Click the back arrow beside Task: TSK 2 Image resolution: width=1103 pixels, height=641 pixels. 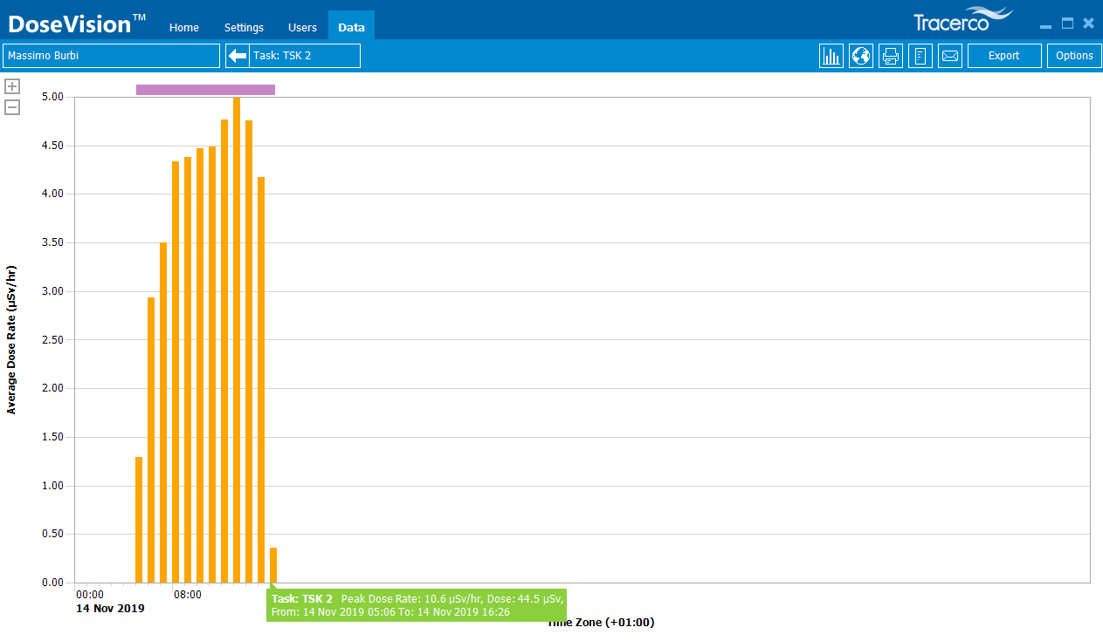(x=238, y=56)
